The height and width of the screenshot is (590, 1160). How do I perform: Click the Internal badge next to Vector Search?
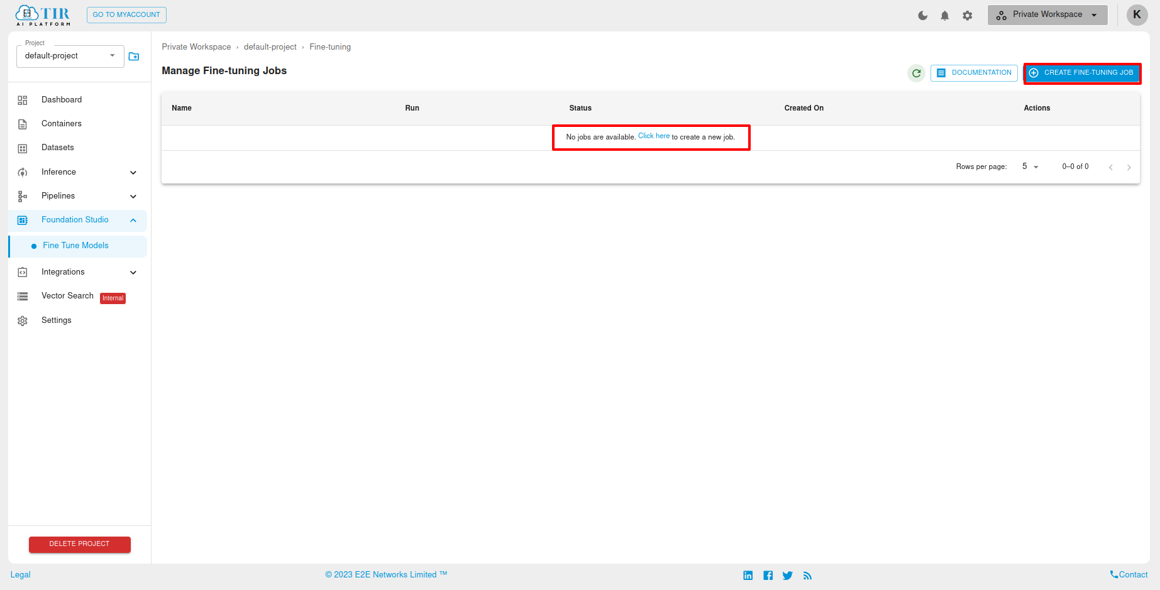(113, 298)
